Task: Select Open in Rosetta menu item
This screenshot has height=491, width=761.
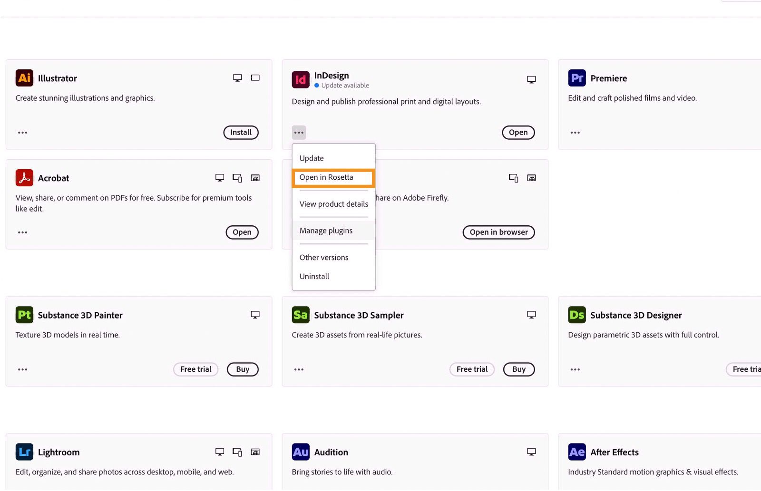Action: pos(333,177)
